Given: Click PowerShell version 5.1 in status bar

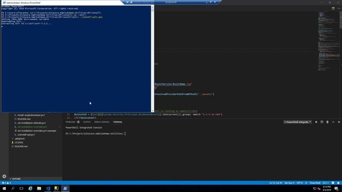Looking at the screenshot, I should [325, 183].
